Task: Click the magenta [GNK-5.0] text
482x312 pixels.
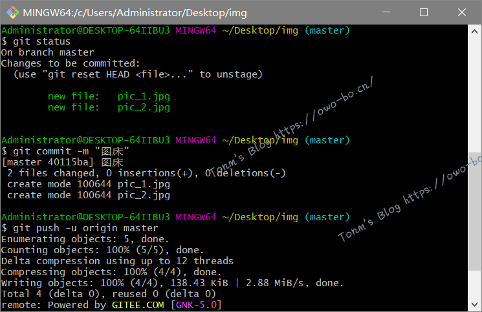Action: click(x=196, y=305)
